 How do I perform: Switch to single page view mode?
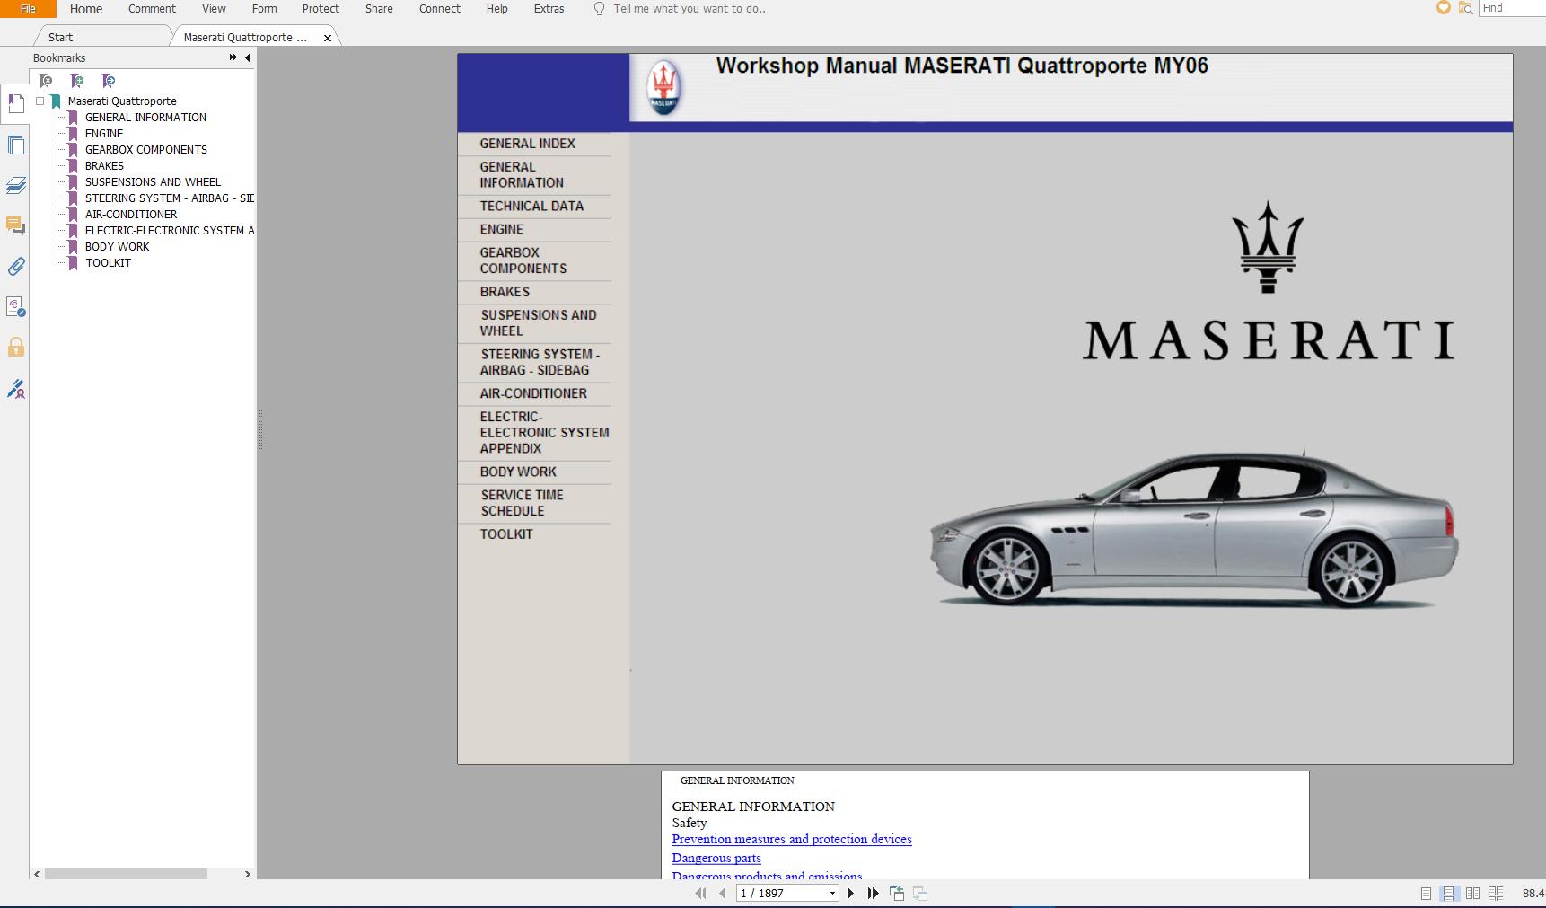1426,893
